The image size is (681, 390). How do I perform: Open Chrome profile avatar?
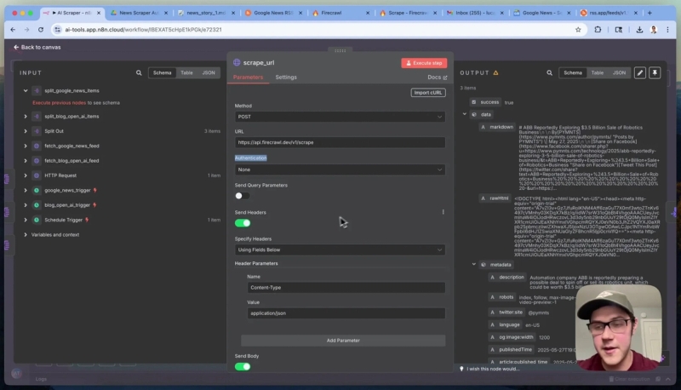[654, 30]
